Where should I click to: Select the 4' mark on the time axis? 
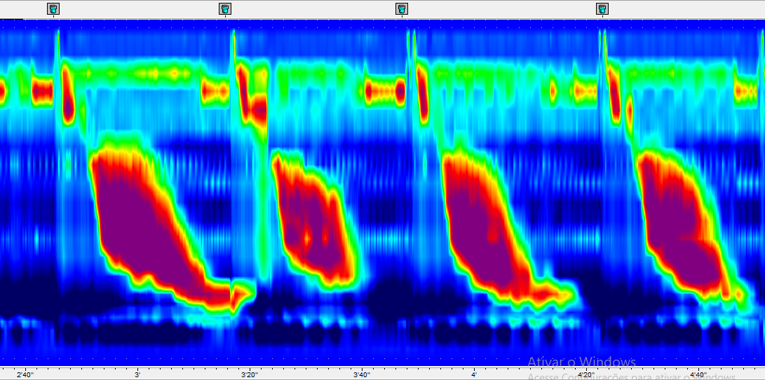(474, 374)
